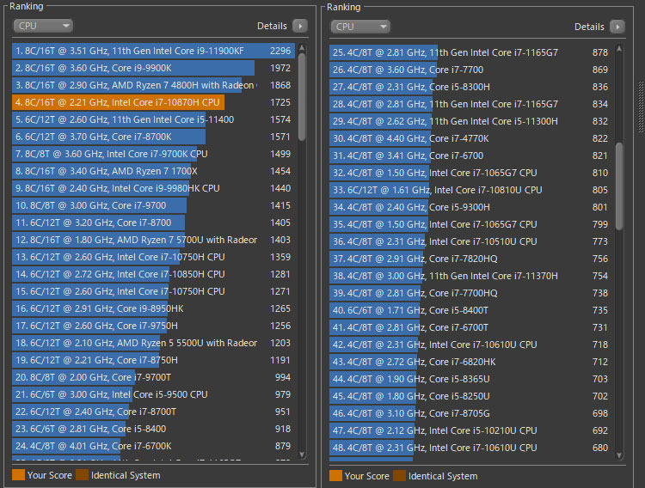Select the Core i7-9750H row
645x488 pixels.
pyautogui.click(x=153, y=326)
